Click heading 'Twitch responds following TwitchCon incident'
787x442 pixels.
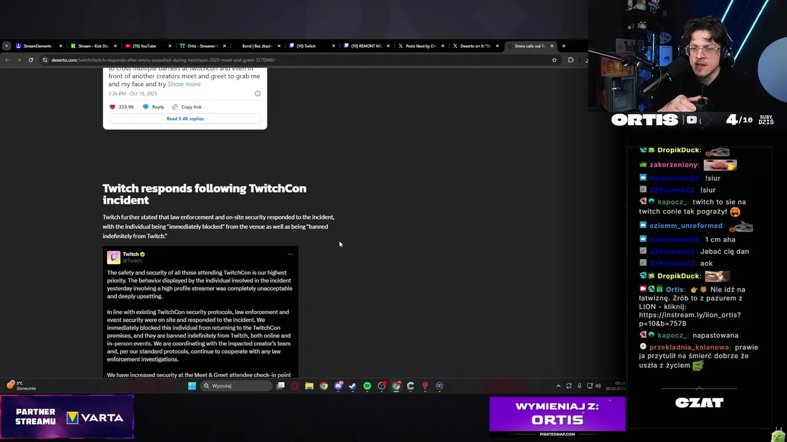pyautogui.click(x=204, y=194)
